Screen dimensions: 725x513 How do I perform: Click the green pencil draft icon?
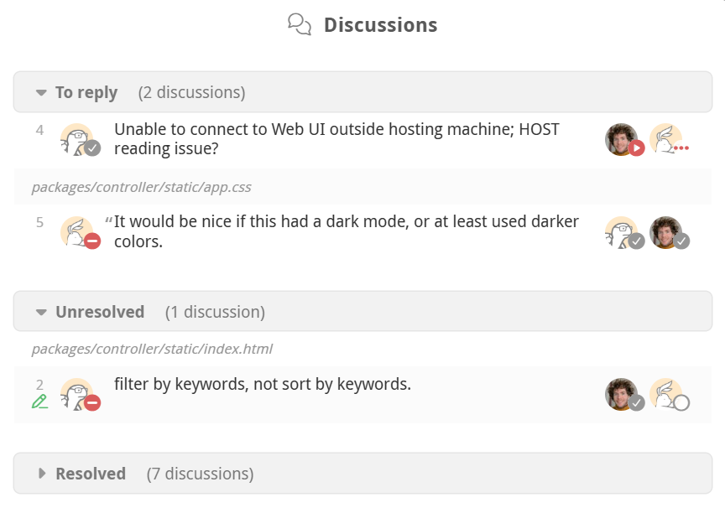click(39, 402)
